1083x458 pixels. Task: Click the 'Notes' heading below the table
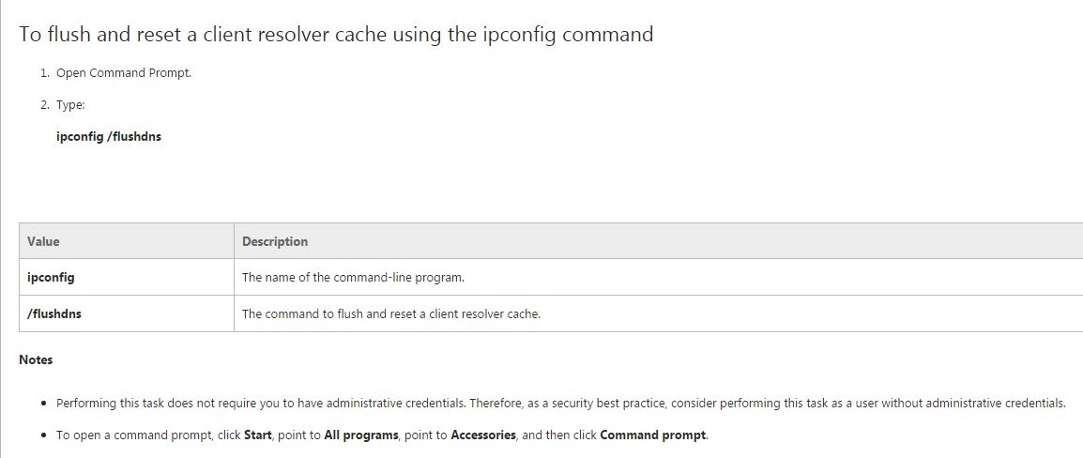(36, 359)
